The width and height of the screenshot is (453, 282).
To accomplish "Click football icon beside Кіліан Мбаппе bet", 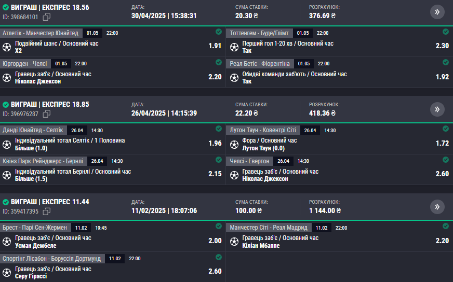I will [234, 242].
